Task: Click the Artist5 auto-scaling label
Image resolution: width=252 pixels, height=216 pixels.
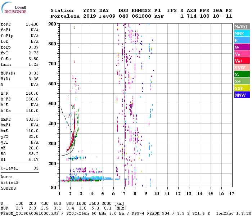Action: pos(9,183)
